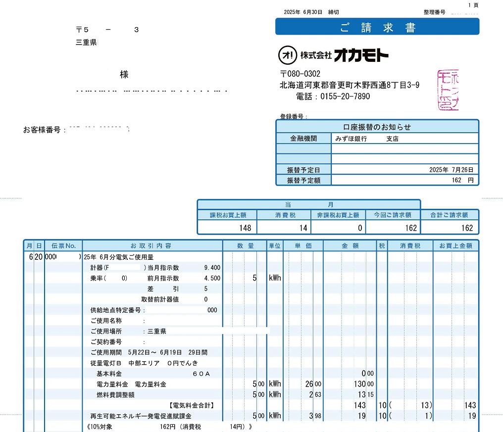The width and height of the screenshot is (503, 432).
Task: Click the 振替予定日 label cell
Action: click(x=303, y=170)
